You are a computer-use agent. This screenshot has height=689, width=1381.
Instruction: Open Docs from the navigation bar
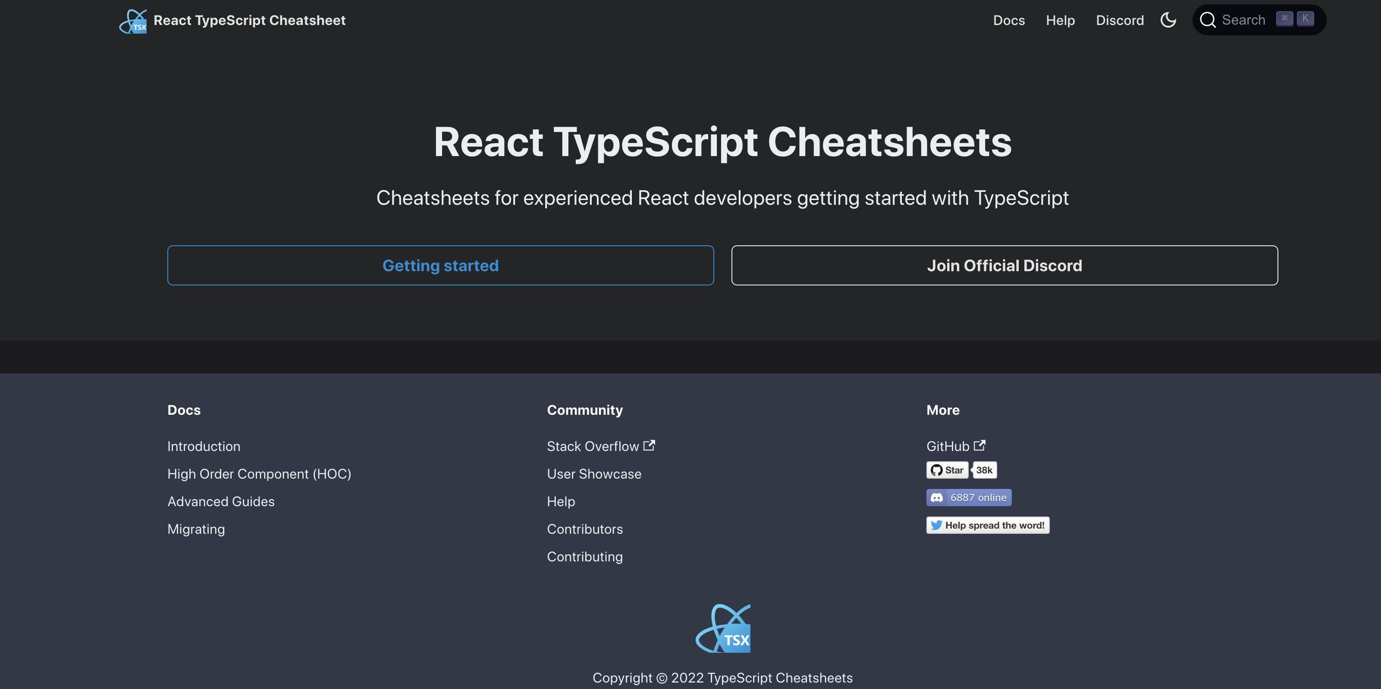point(1009,20)
